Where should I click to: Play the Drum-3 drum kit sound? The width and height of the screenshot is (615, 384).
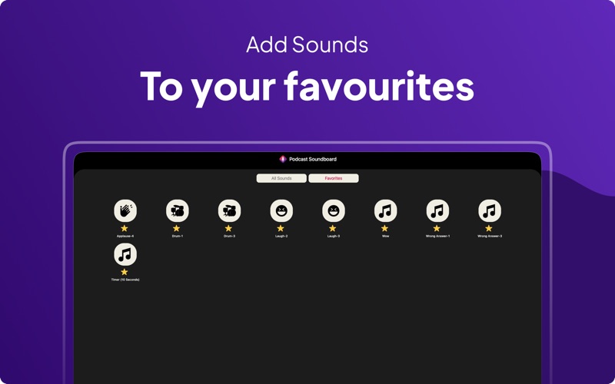click(x=229, y=210)
